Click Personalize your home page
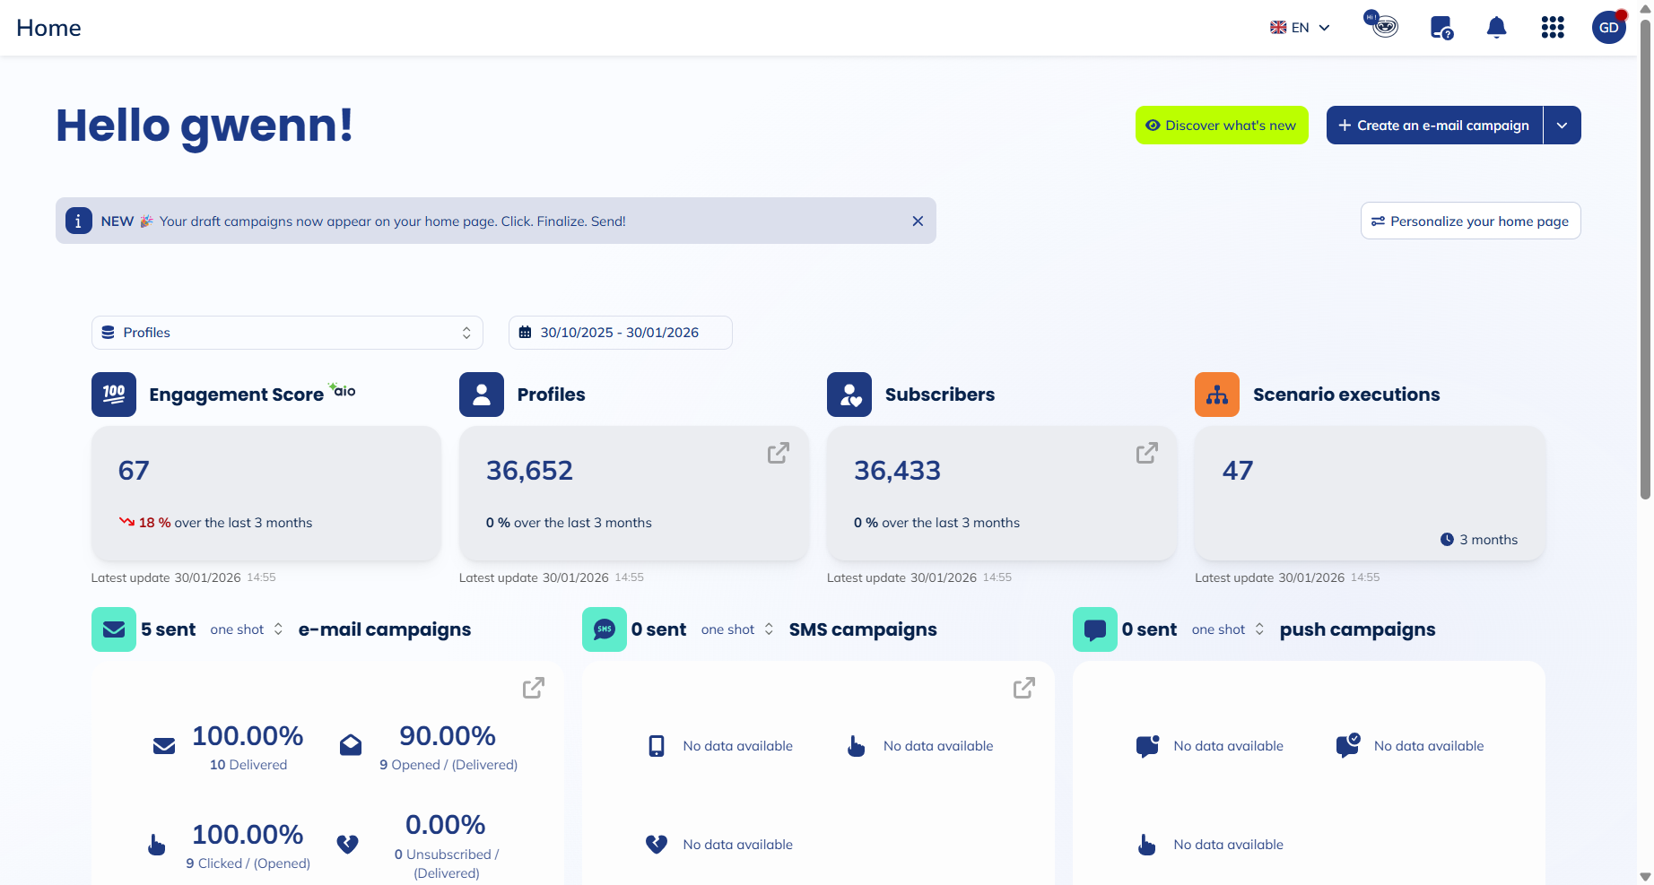The width and height of the screenshot is (1654, 885). tap(1470, 221)
